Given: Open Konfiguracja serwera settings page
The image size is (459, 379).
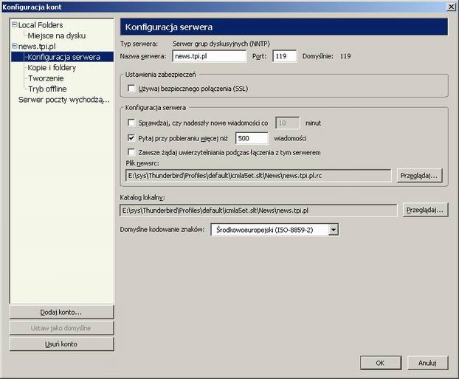Looking at the screenshot, I should tap(64, 57).
